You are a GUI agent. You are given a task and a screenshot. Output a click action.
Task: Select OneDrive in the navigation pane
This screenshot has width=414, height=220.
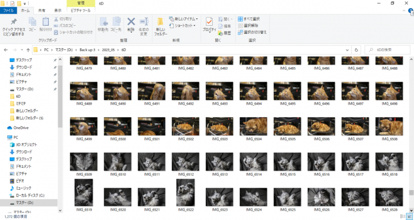(x=21, y=128)
